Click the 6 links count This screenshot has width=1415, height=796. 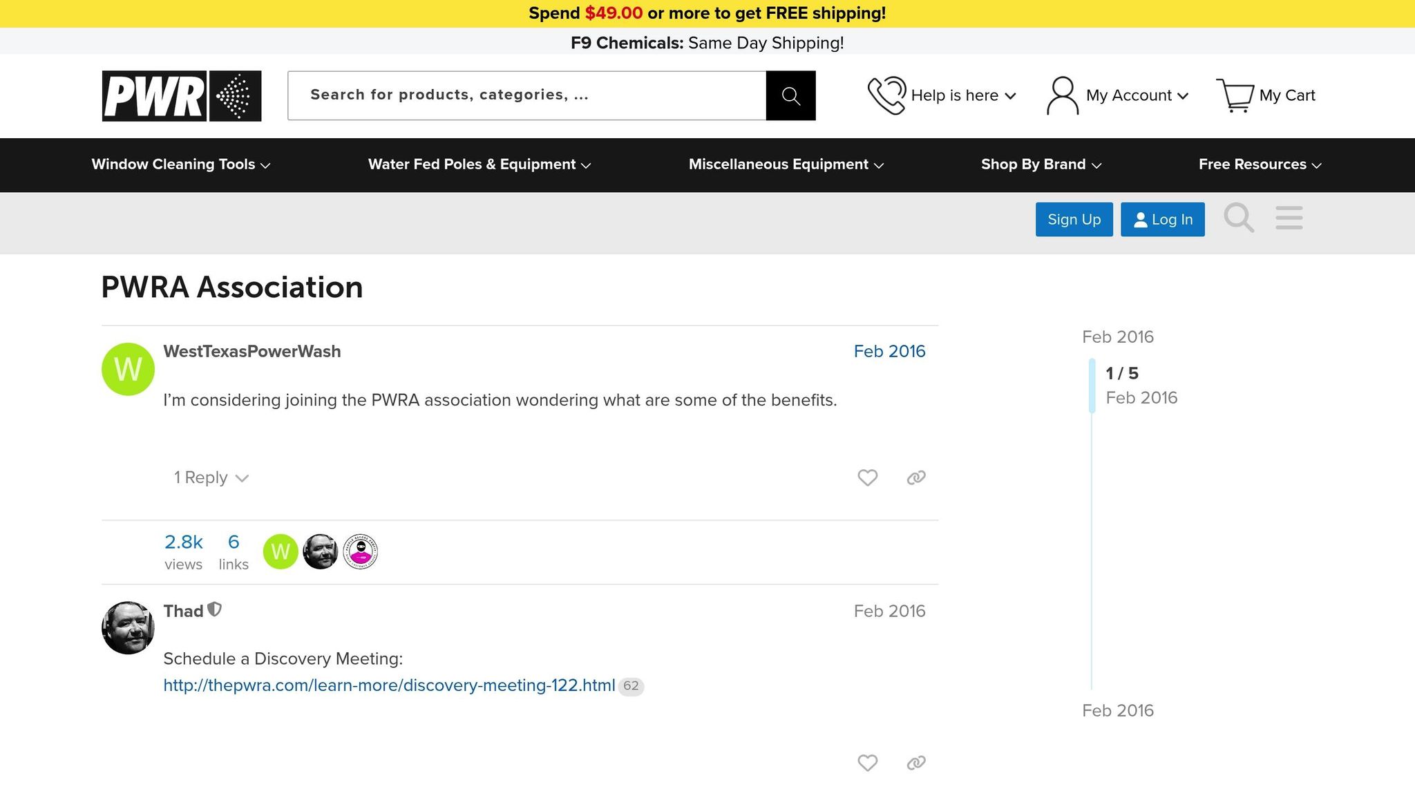point(234,551)
